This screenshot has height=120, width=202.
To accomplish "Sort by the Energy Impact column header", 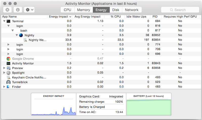I will pyautogui.click(x=60, y=17).
